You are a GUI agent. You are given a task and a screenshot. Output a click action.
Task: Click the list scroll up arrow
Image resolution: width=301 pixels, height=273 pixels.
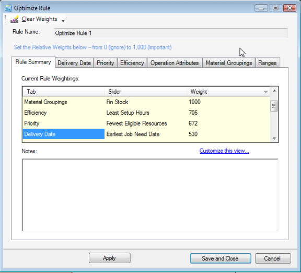coord(274,91)
